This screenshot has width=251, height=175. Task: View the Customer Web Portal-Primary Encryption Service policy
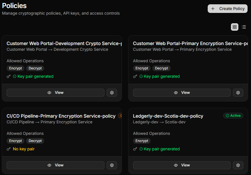coord(182,93)
